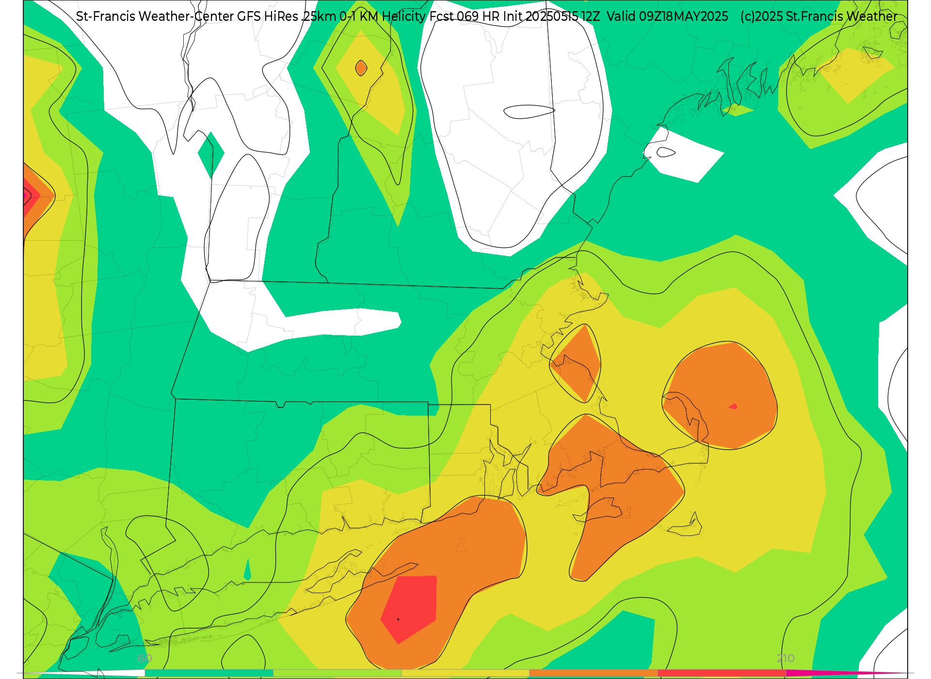Click the 'Init 20250515 12Z' text
This screenshot has width=931, height=679.
click(x=551, y=16)
